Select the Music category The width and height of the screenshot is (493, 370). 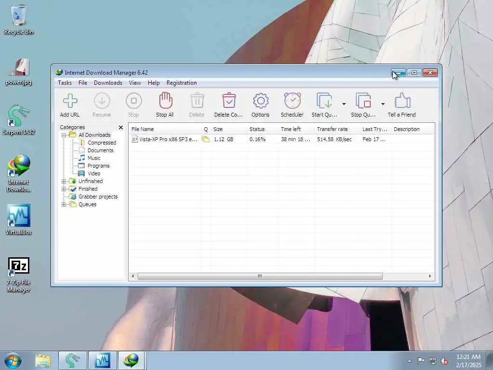(94, 158)
